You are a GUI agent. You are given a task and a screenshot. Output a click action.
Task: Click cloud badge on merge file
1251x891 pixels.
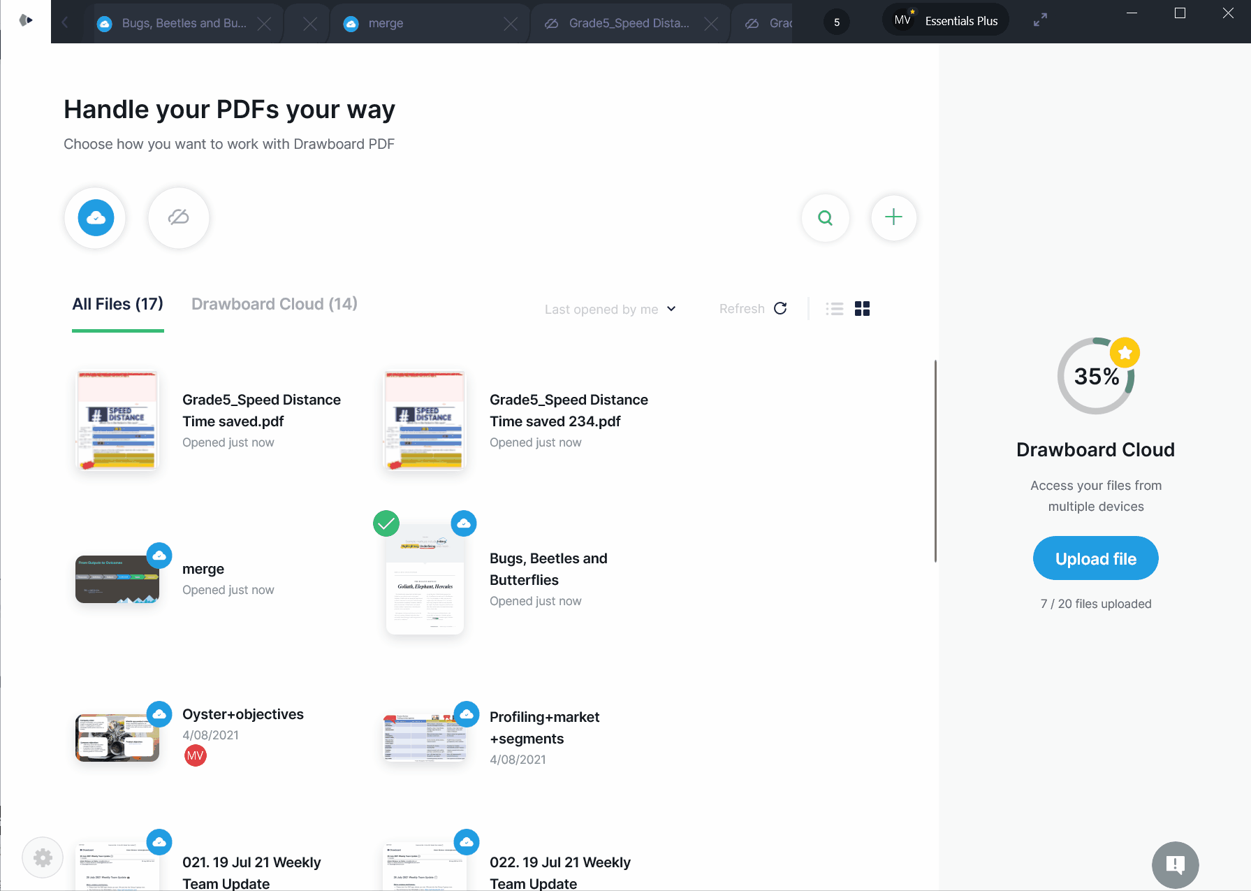(159, 556)
